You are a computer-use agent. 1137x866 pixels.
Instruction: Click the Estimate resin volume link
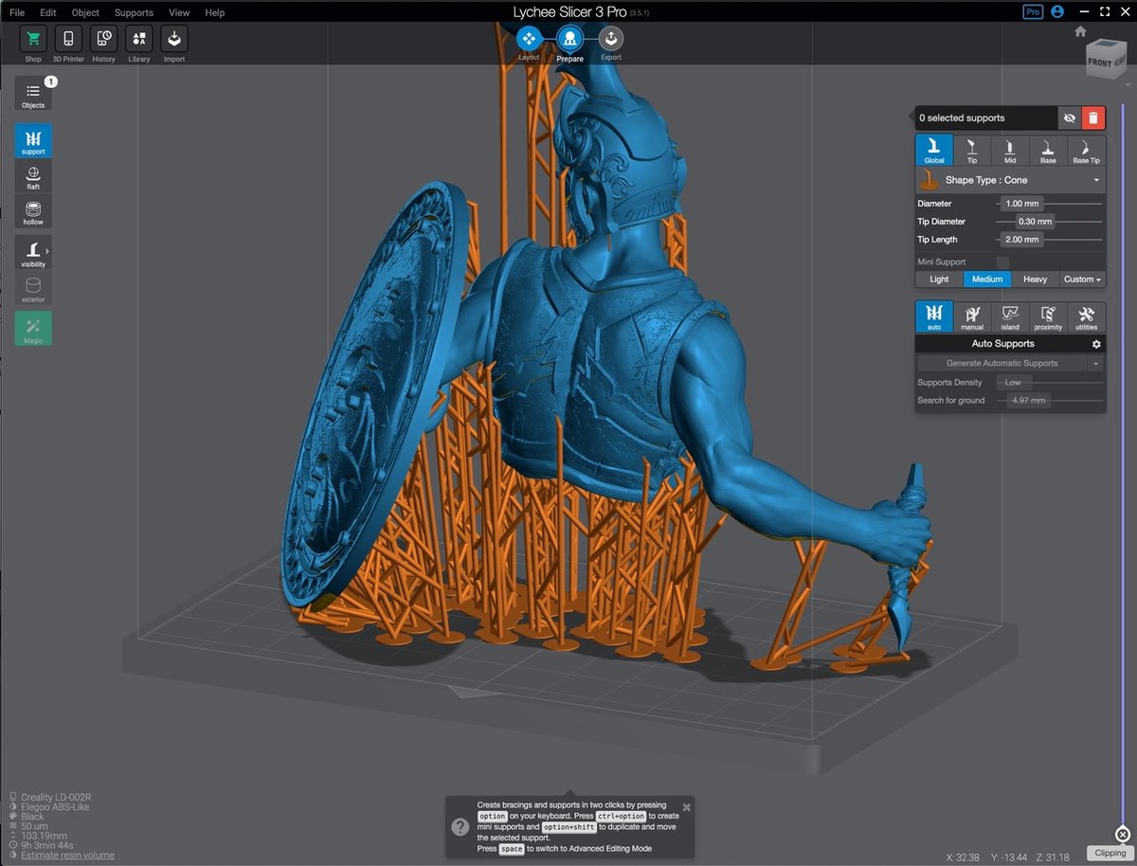pos(67,855)
